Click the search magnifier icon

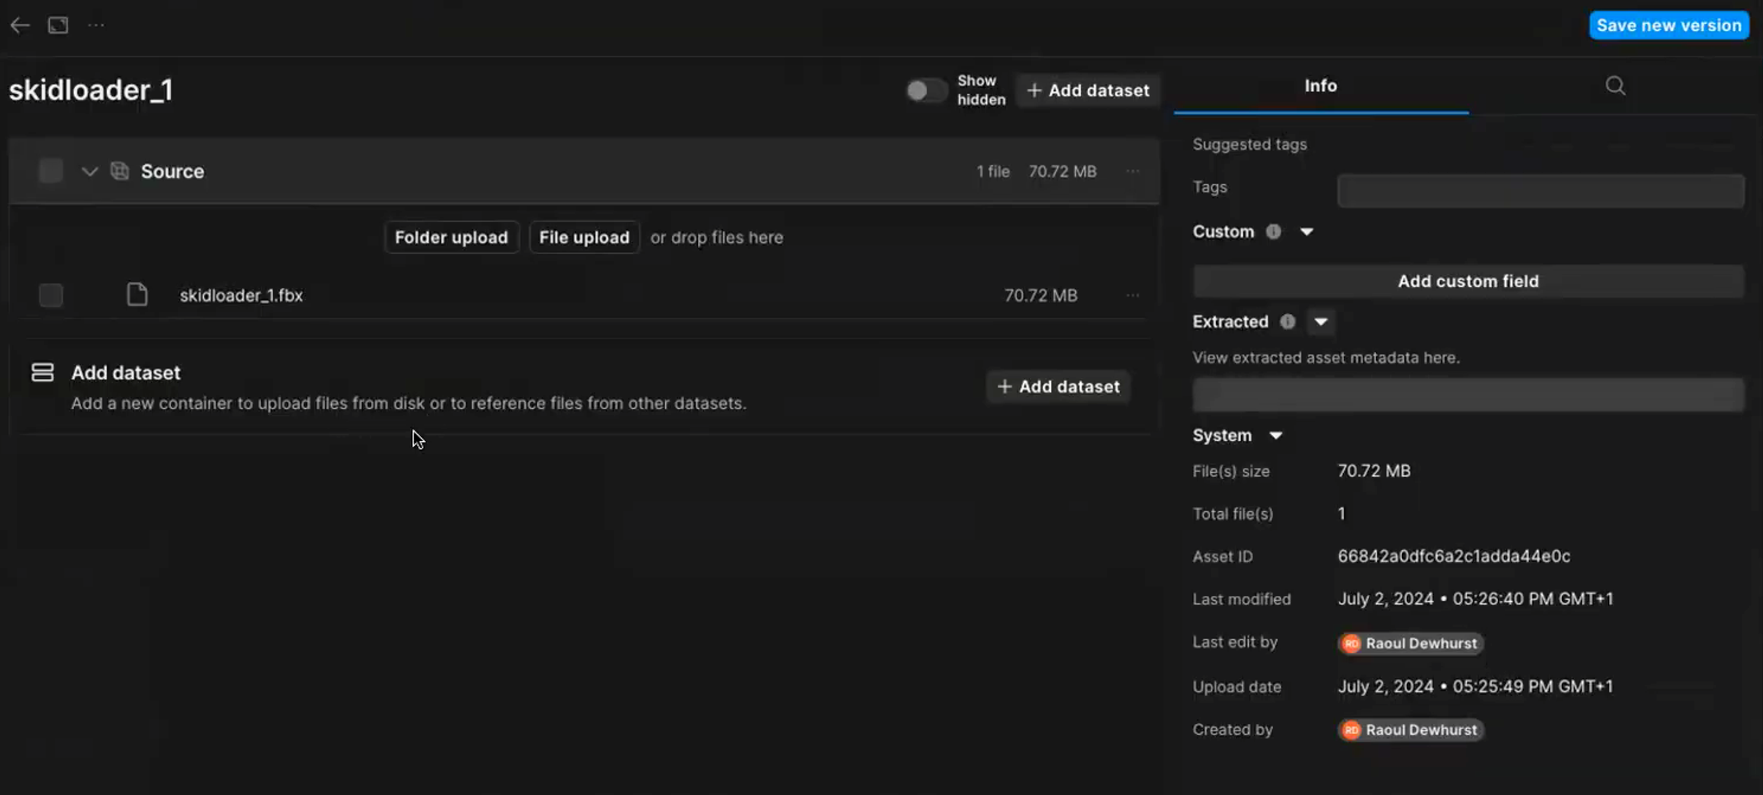[1615, 85]
